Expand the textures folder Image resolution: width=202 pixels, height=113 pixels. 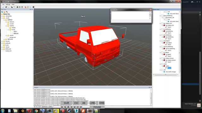[6, 22]
